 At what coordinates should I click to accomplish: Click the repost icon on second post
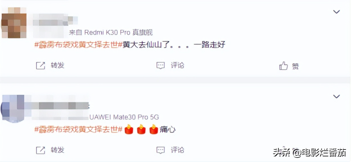pyautogui.click(x=41, y=150)
